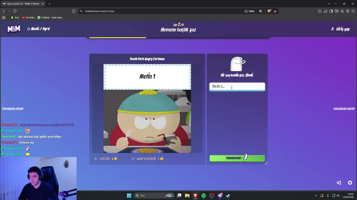Image resolution: width=357 pixels, height=200 pixels.
Task: Open Brave Shields lion icon
Action: (x=269, y=11)
